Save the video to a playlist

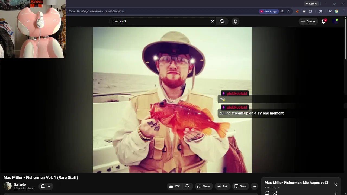pyautogui.click(x=240, y=186)
